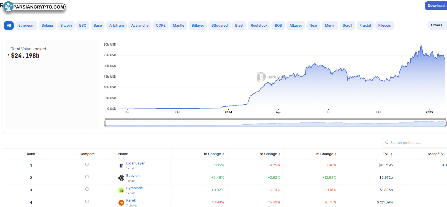This screenshot has width=447, height=207.
Task: Click Symbiotic TVL value $1.896b
Action: tap(386, 190)
